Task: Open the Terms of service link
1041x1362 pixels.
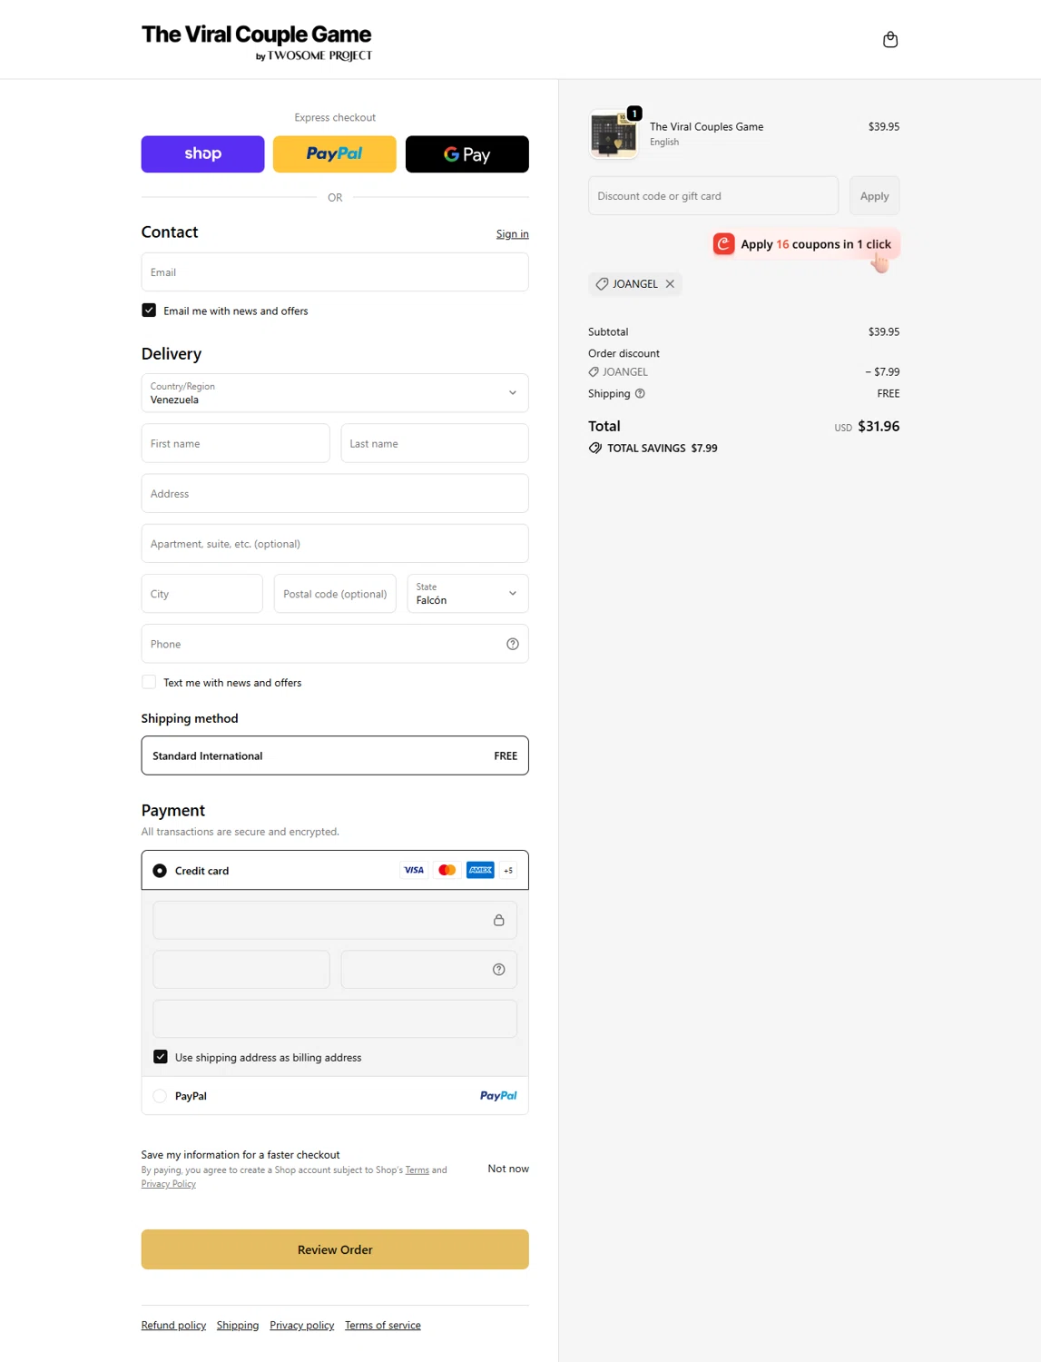Action: [383, 1326]
